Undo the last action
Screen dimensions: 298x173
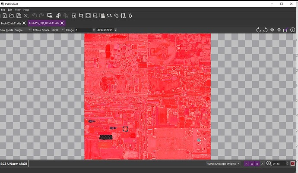pyautogui.click(x=34, y=15)
